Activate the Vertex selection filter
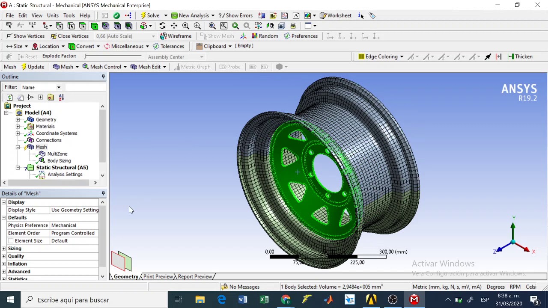 coord(60,26)
